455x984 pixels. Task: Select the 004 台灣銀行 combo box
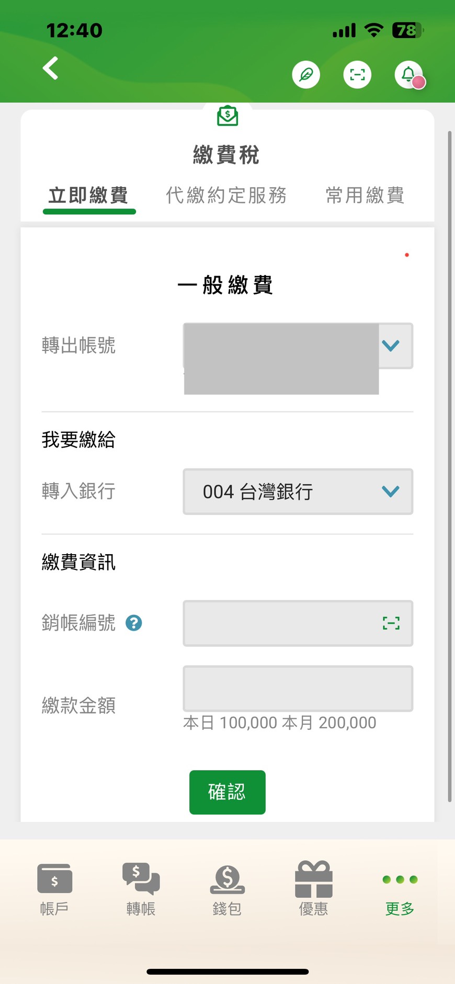click(x=298, y=491)
